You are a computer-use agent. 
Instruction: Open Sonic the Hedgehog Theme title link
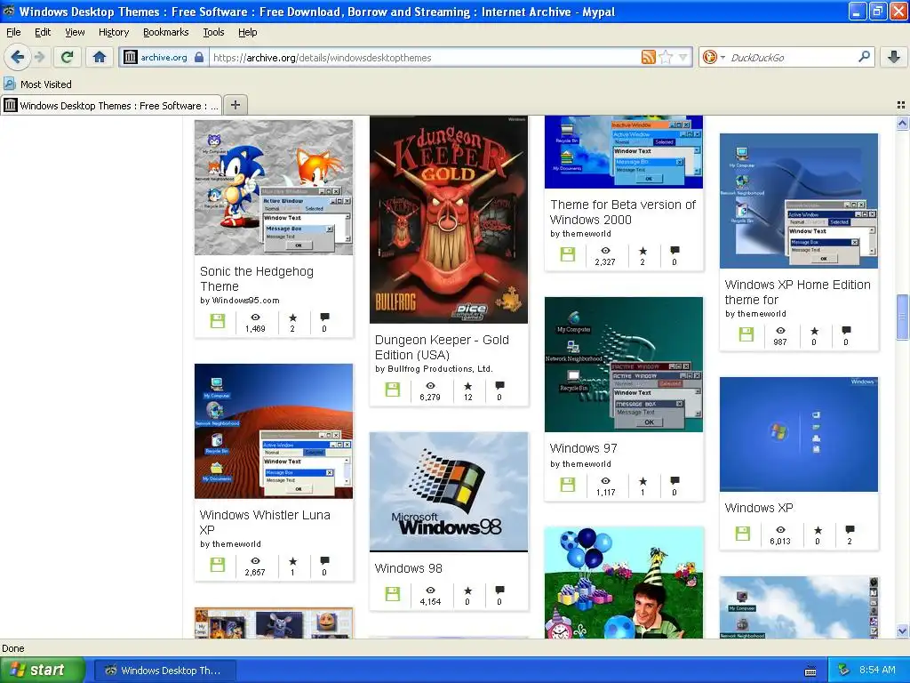257,278
